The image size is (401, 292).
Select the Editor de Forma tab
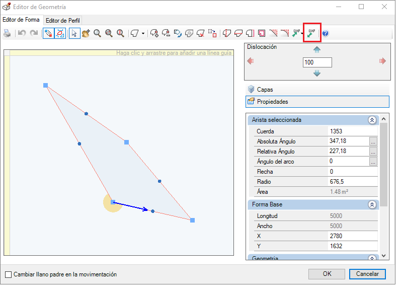click(x=21, y=20)
